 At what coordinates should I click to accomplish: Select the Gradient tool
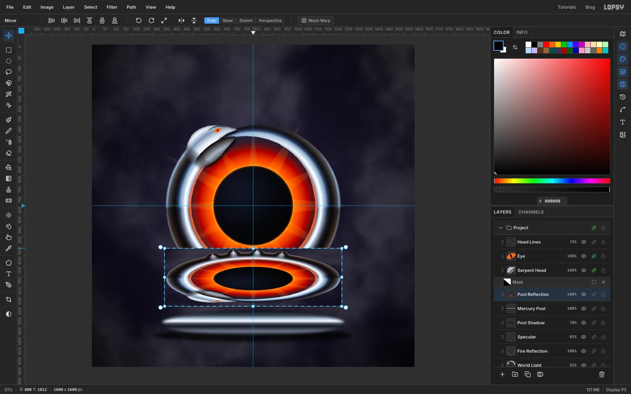pos(9,178)
